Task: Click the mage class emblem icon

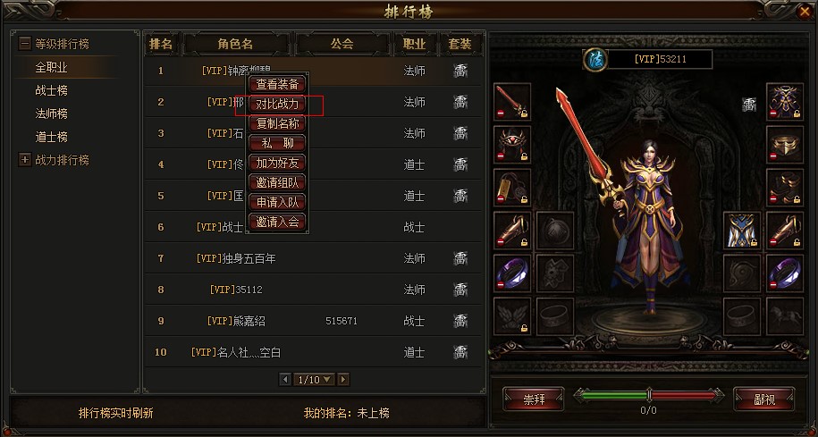Action: pos(595,60)
